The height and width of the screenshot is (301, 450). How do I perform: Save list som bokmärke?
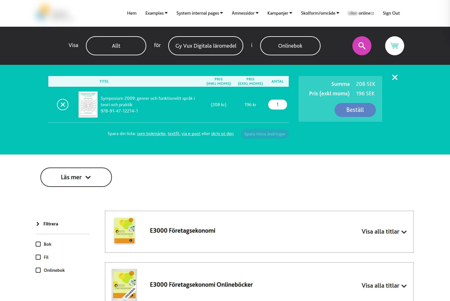151,134
